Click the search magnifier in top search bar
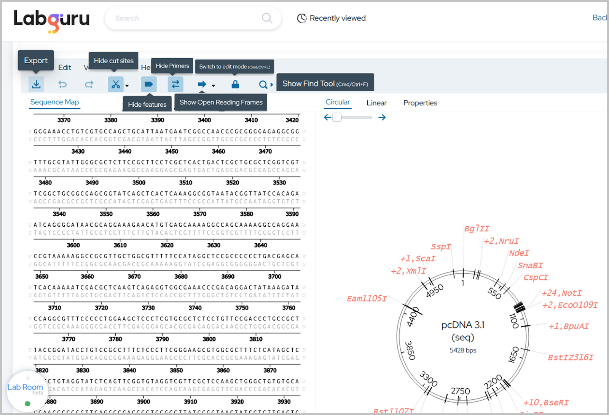This screenshot has height=415, width=609. [x=267, y=18]
